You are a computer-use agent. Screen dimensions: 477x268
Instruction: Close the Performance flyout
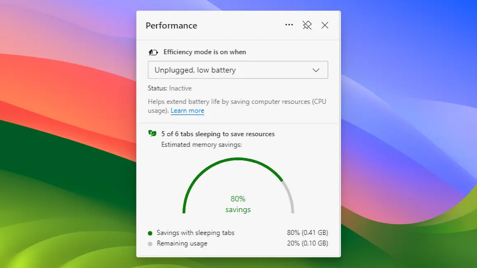point(325,25)
